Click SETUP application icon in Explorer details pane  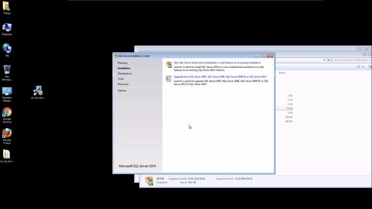click(x=149, y=181)
